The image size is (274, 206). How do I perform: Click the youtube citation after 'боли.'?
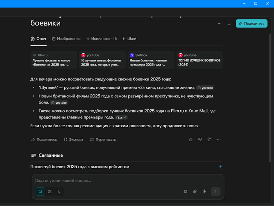pyautogui.click(x=59, y=102)
